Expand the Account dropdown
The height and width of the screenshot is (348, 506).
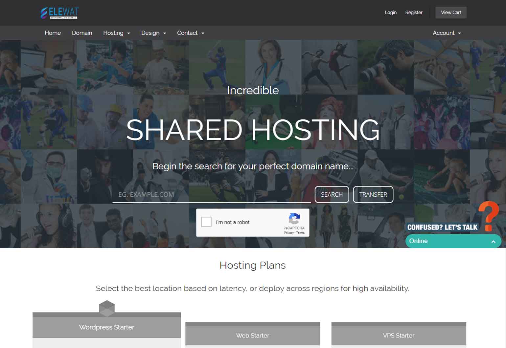(x=447, y=33)
